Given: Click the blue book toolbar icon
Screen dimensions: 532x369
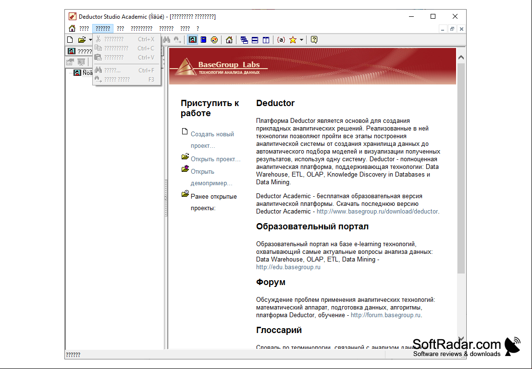Looking at the screenshot, I should pyautogui.click(x=203, y=40).
